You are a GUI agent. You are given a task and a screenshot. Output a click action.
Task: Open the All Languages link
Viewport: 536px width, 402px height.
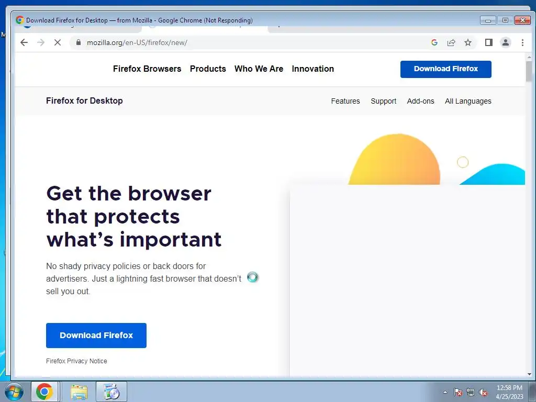click(468, 101)
